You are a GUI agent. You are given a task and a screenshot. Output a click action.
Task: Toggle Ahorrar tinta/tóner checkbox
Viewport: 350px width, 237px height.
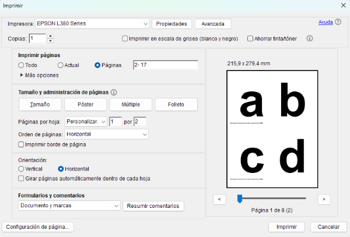tap(250, 39)
